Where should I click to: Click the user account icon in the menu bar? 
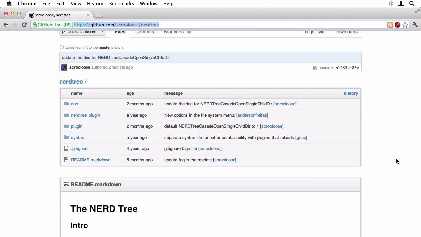401,4
